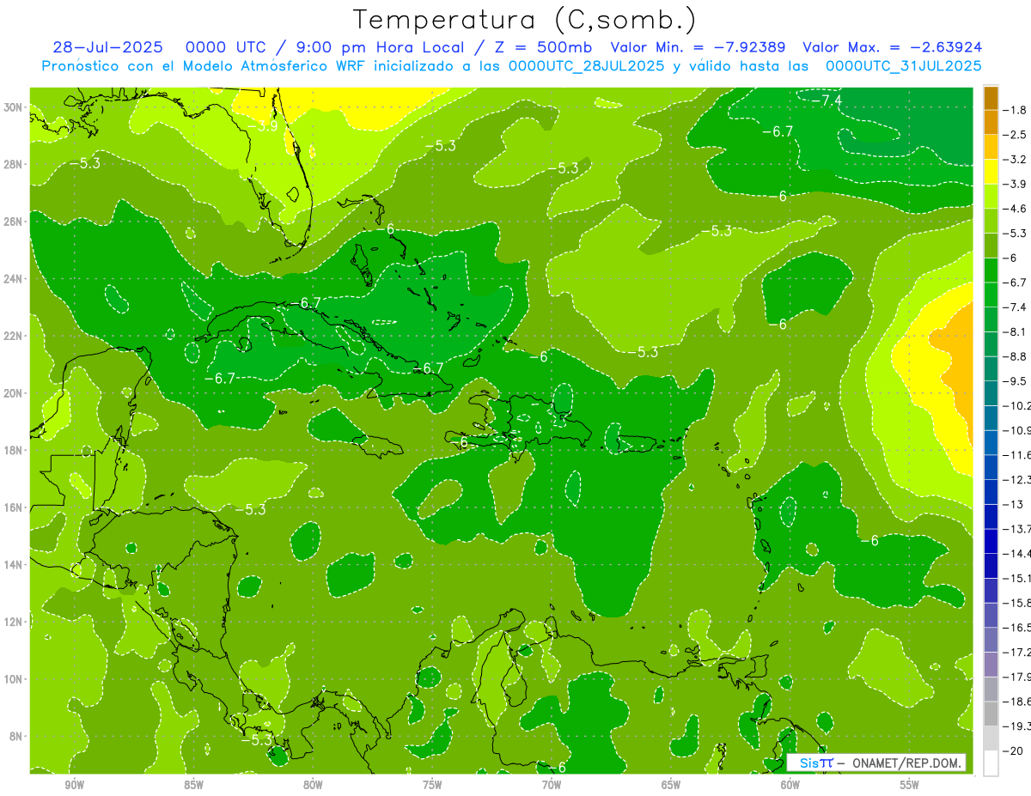Click the "10N" latitude axis label
The width and height of the screenshot is (1031, 796).
click(14, 679)
